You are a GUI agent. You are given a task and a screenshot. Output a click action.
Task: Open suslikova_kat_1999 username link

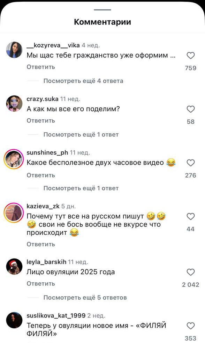(x=56, y=315)
